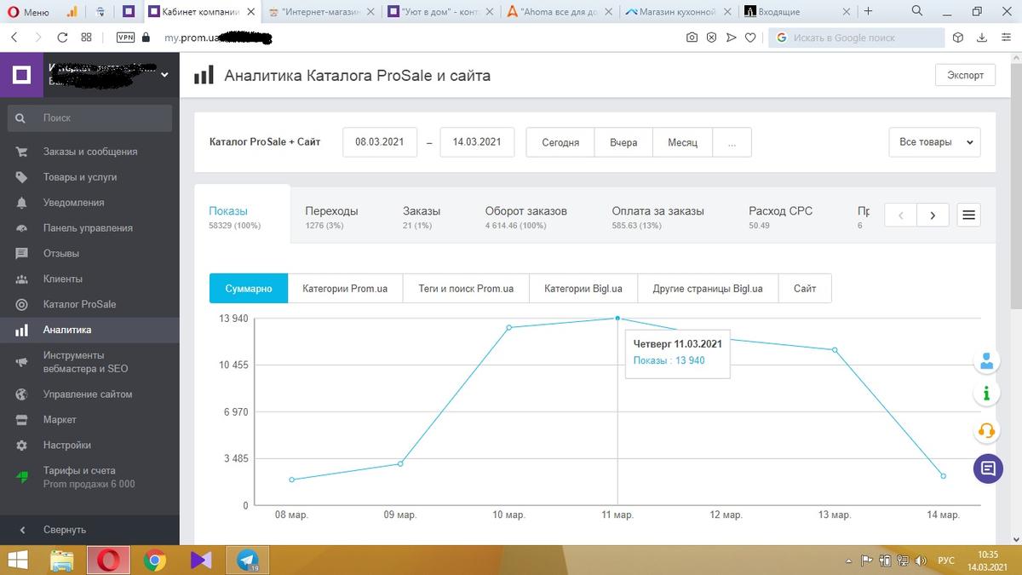
Task: Select the Заказы metric tab
Action: 422,216
